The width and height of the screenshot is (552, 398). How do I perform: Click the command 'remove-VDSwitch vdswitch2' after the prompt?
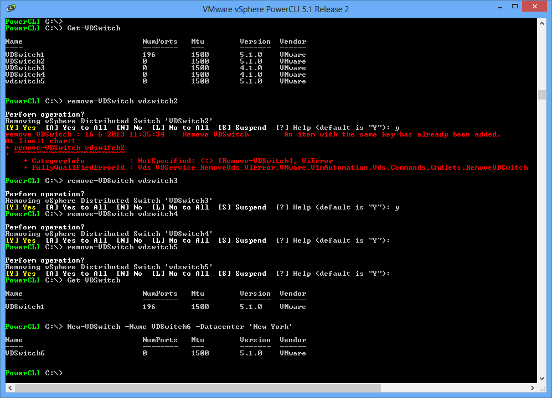coord(122,101)
